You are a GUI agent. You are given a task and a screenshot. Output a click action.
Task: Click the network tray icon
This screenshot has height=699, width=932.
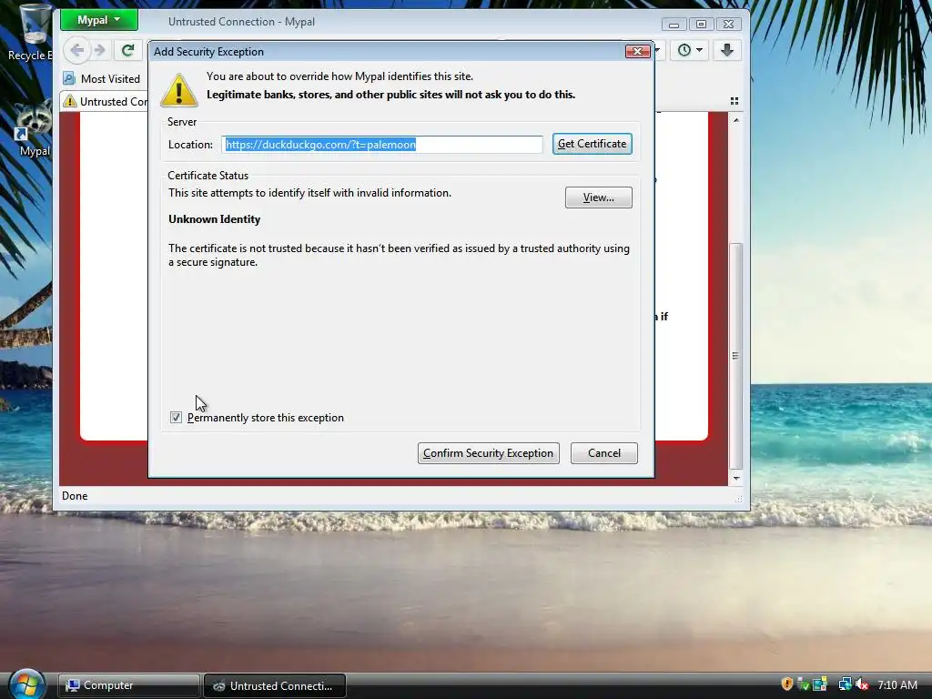click(845, 684)
